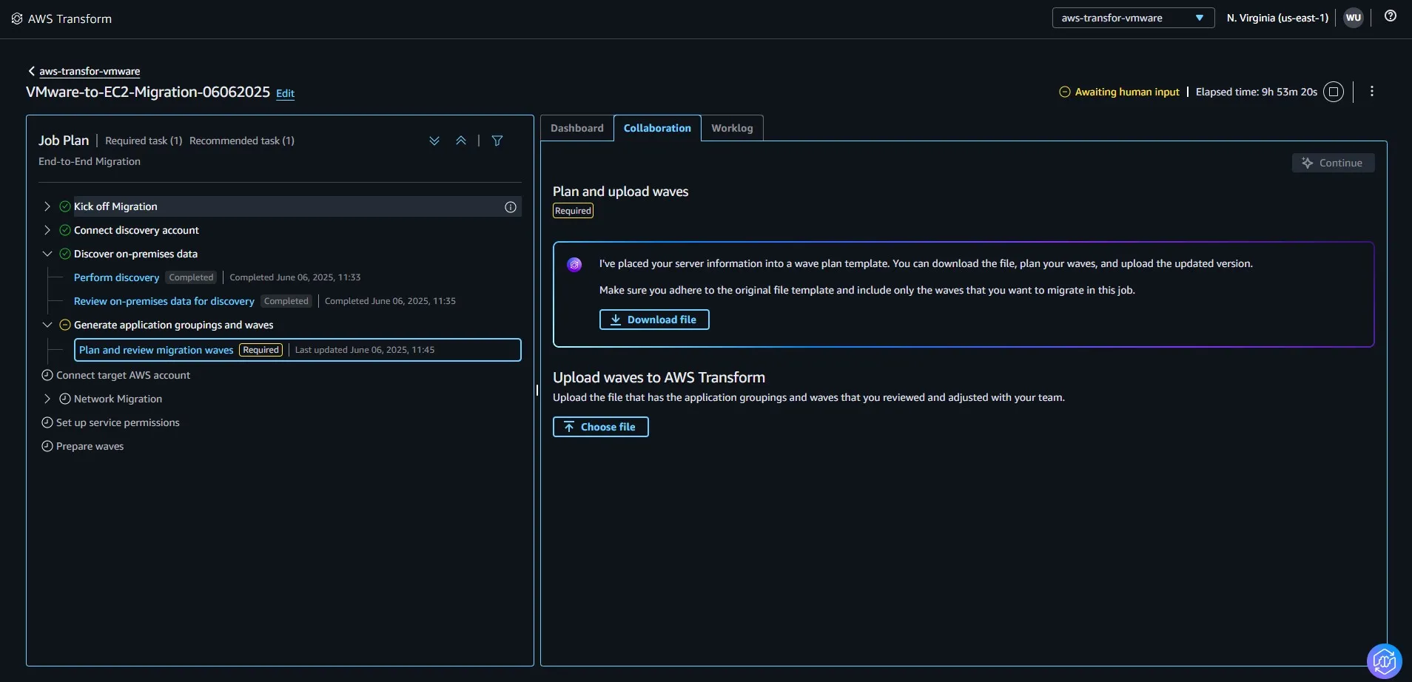Click the green check icon on Connect discovery account

pos(65,230)
